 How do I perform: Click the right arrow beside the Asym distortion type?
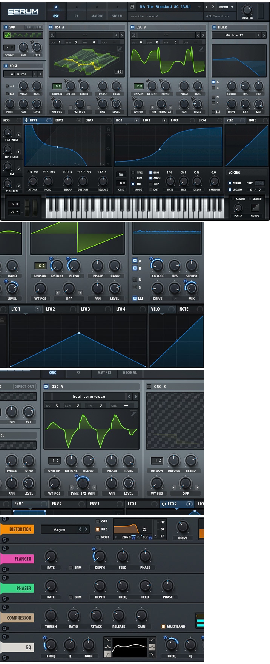pyautogui.click(x=86, y=529)
